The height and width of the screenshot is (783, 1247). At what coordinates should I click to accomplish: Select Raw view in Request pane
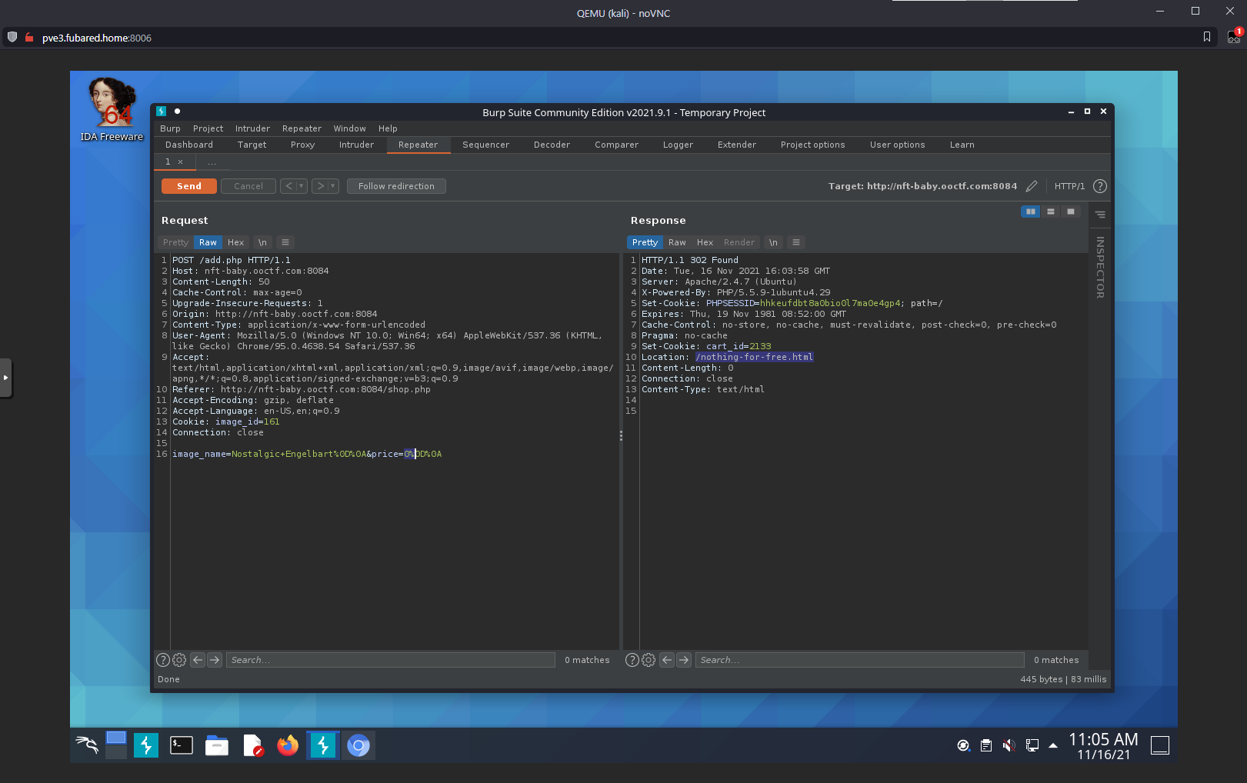tap(208, 242)
